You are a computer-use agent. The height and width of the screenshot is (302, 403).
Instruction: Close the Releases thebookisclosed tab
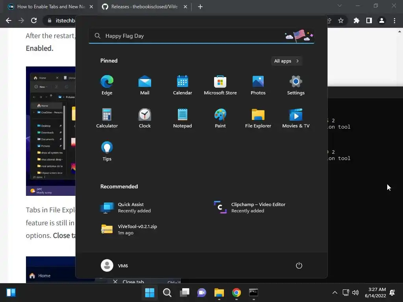(x=185, y=7)
